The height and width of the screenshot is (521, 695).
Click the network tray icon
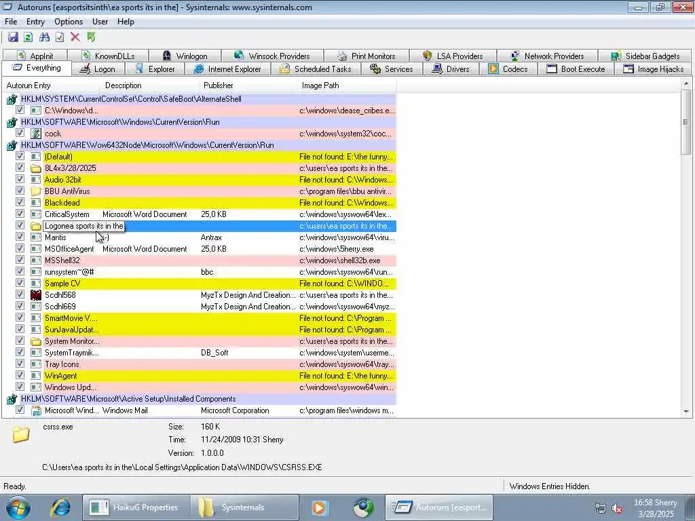tap(601, 509)
